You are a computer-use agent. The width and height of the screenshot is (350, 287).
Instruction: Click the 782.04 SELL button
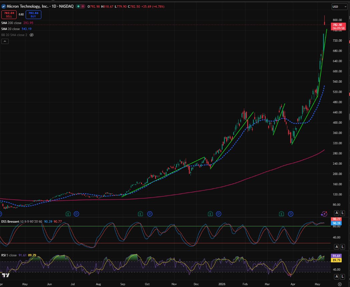coord(9,15)
